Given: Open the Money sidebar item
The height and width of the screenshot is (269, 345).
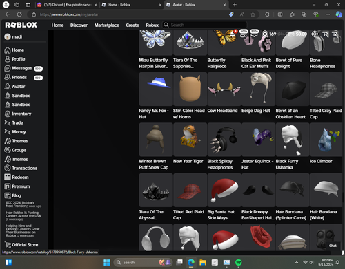Looking at the screenshot, I should pyautogui.click(x=15, y=132).
